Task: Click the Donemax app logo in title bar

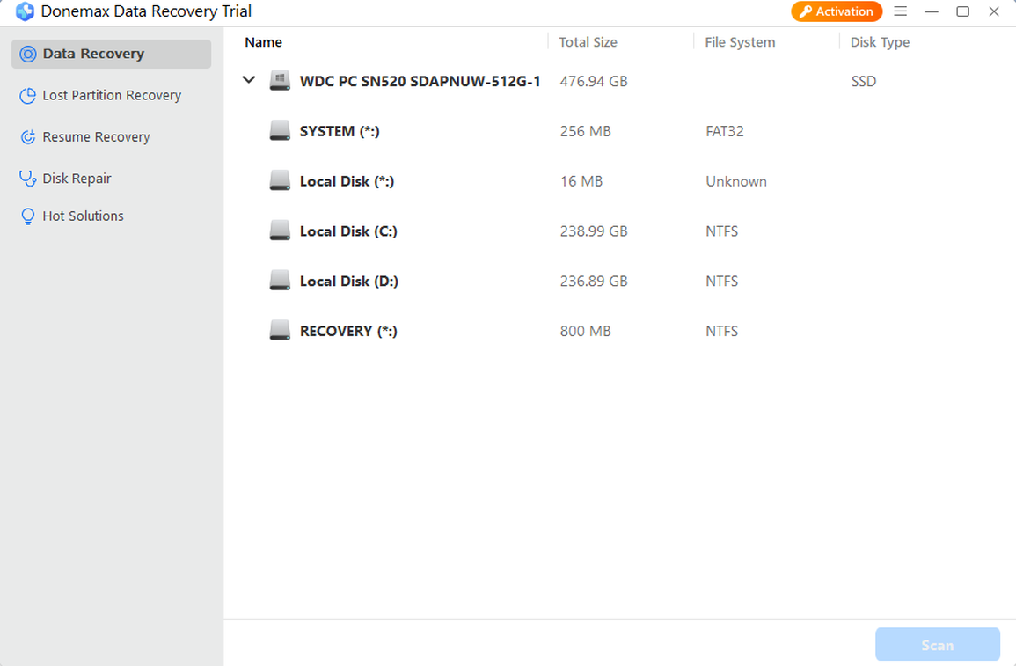Action: [x=25, y=11]
